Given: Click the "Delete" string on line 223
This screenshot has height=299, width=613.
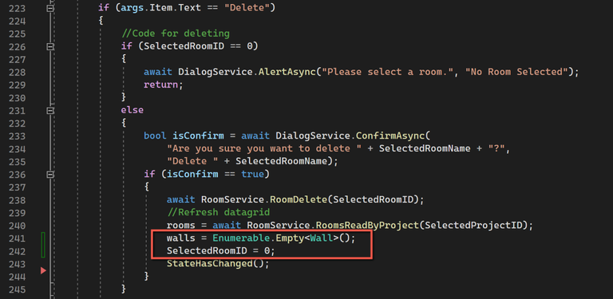Looking at the screenshot, I should (x=247, y=7).
